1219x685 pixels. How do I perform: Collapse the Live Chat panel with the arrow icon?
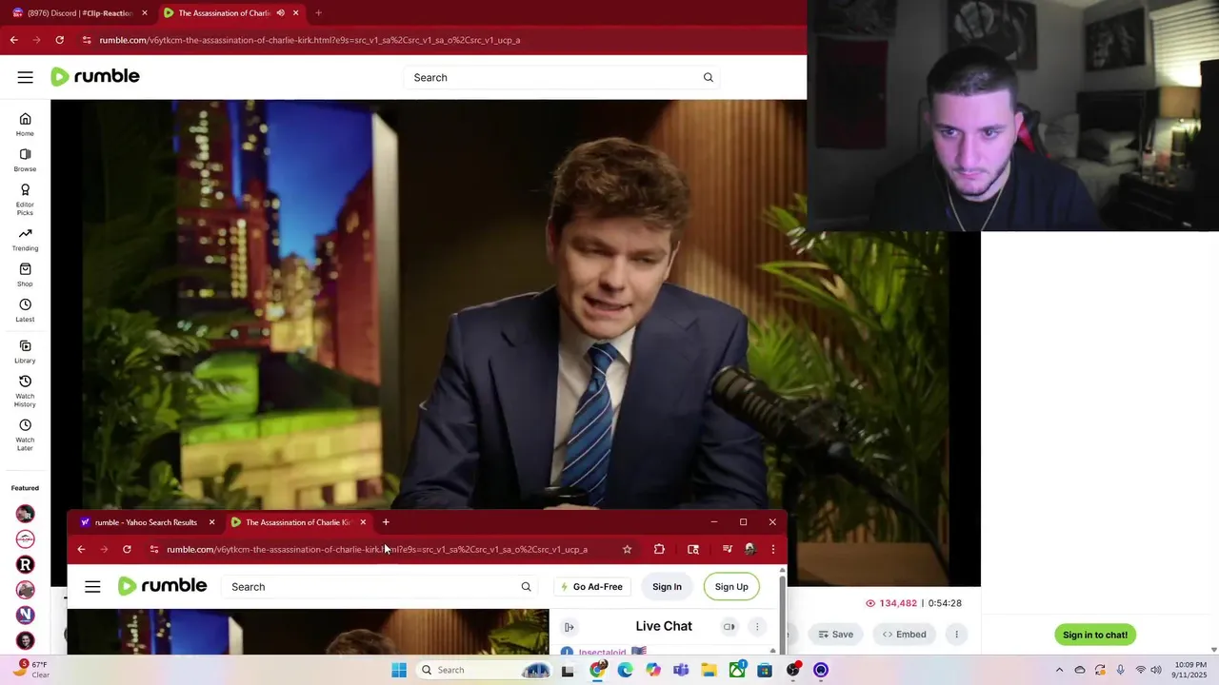point(569,626)
